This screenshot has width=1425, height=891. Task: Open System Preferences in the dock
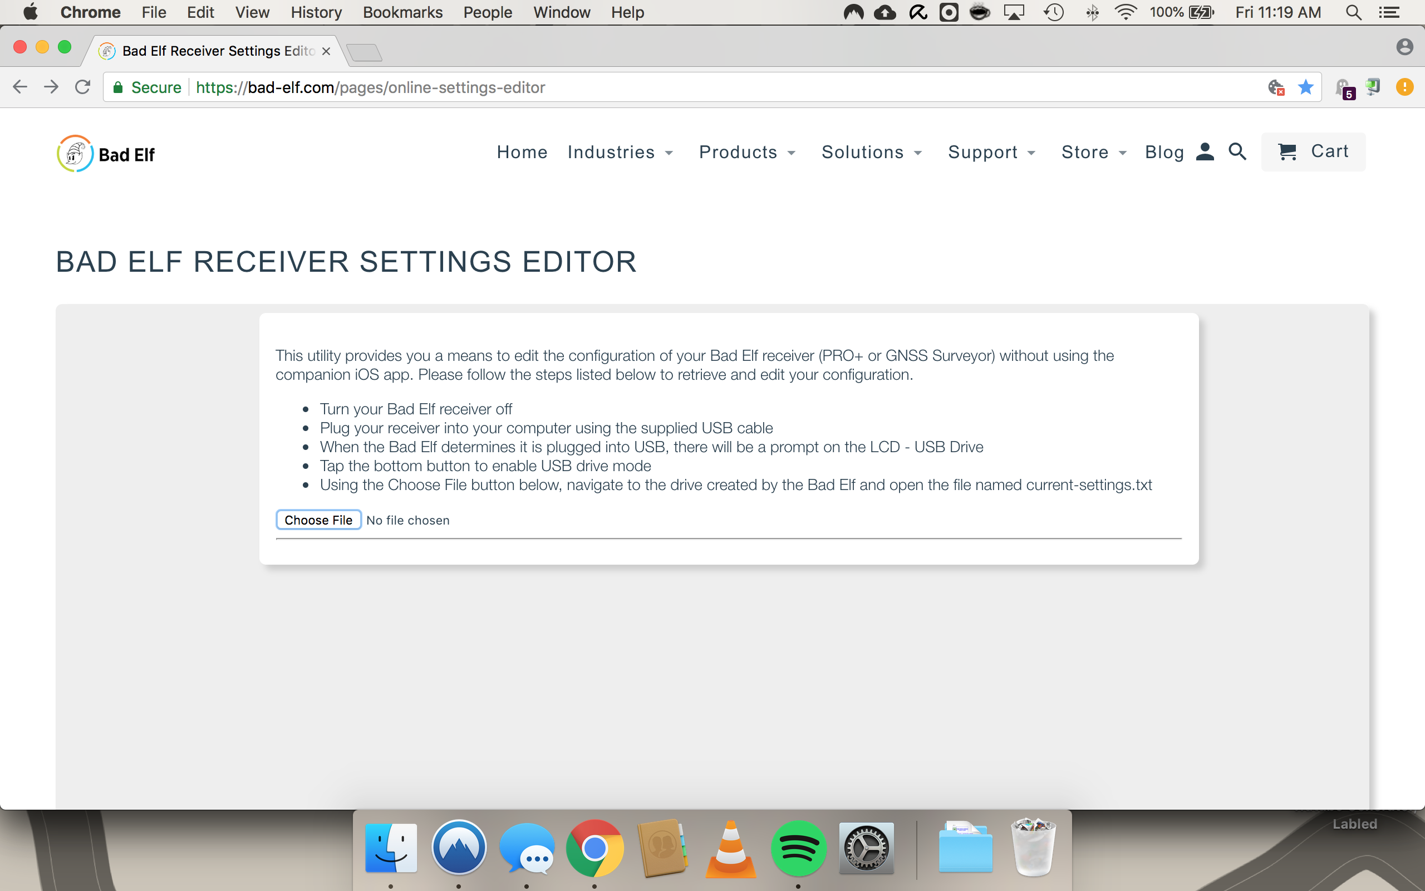[866, 848]
